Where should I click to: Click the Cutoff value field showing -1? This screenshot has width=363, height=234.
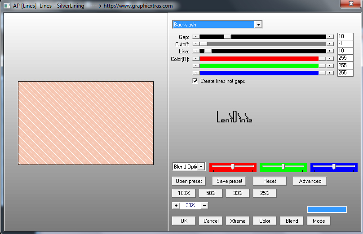tap(345, 43)
